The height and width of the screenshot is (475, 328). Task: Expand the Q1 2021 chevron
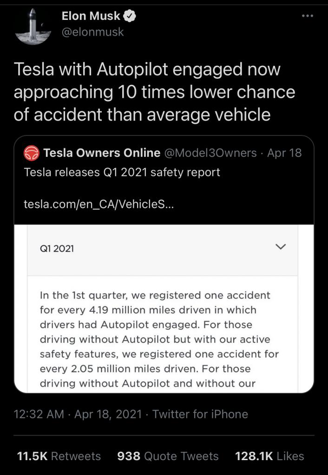[x=280, y=247]
